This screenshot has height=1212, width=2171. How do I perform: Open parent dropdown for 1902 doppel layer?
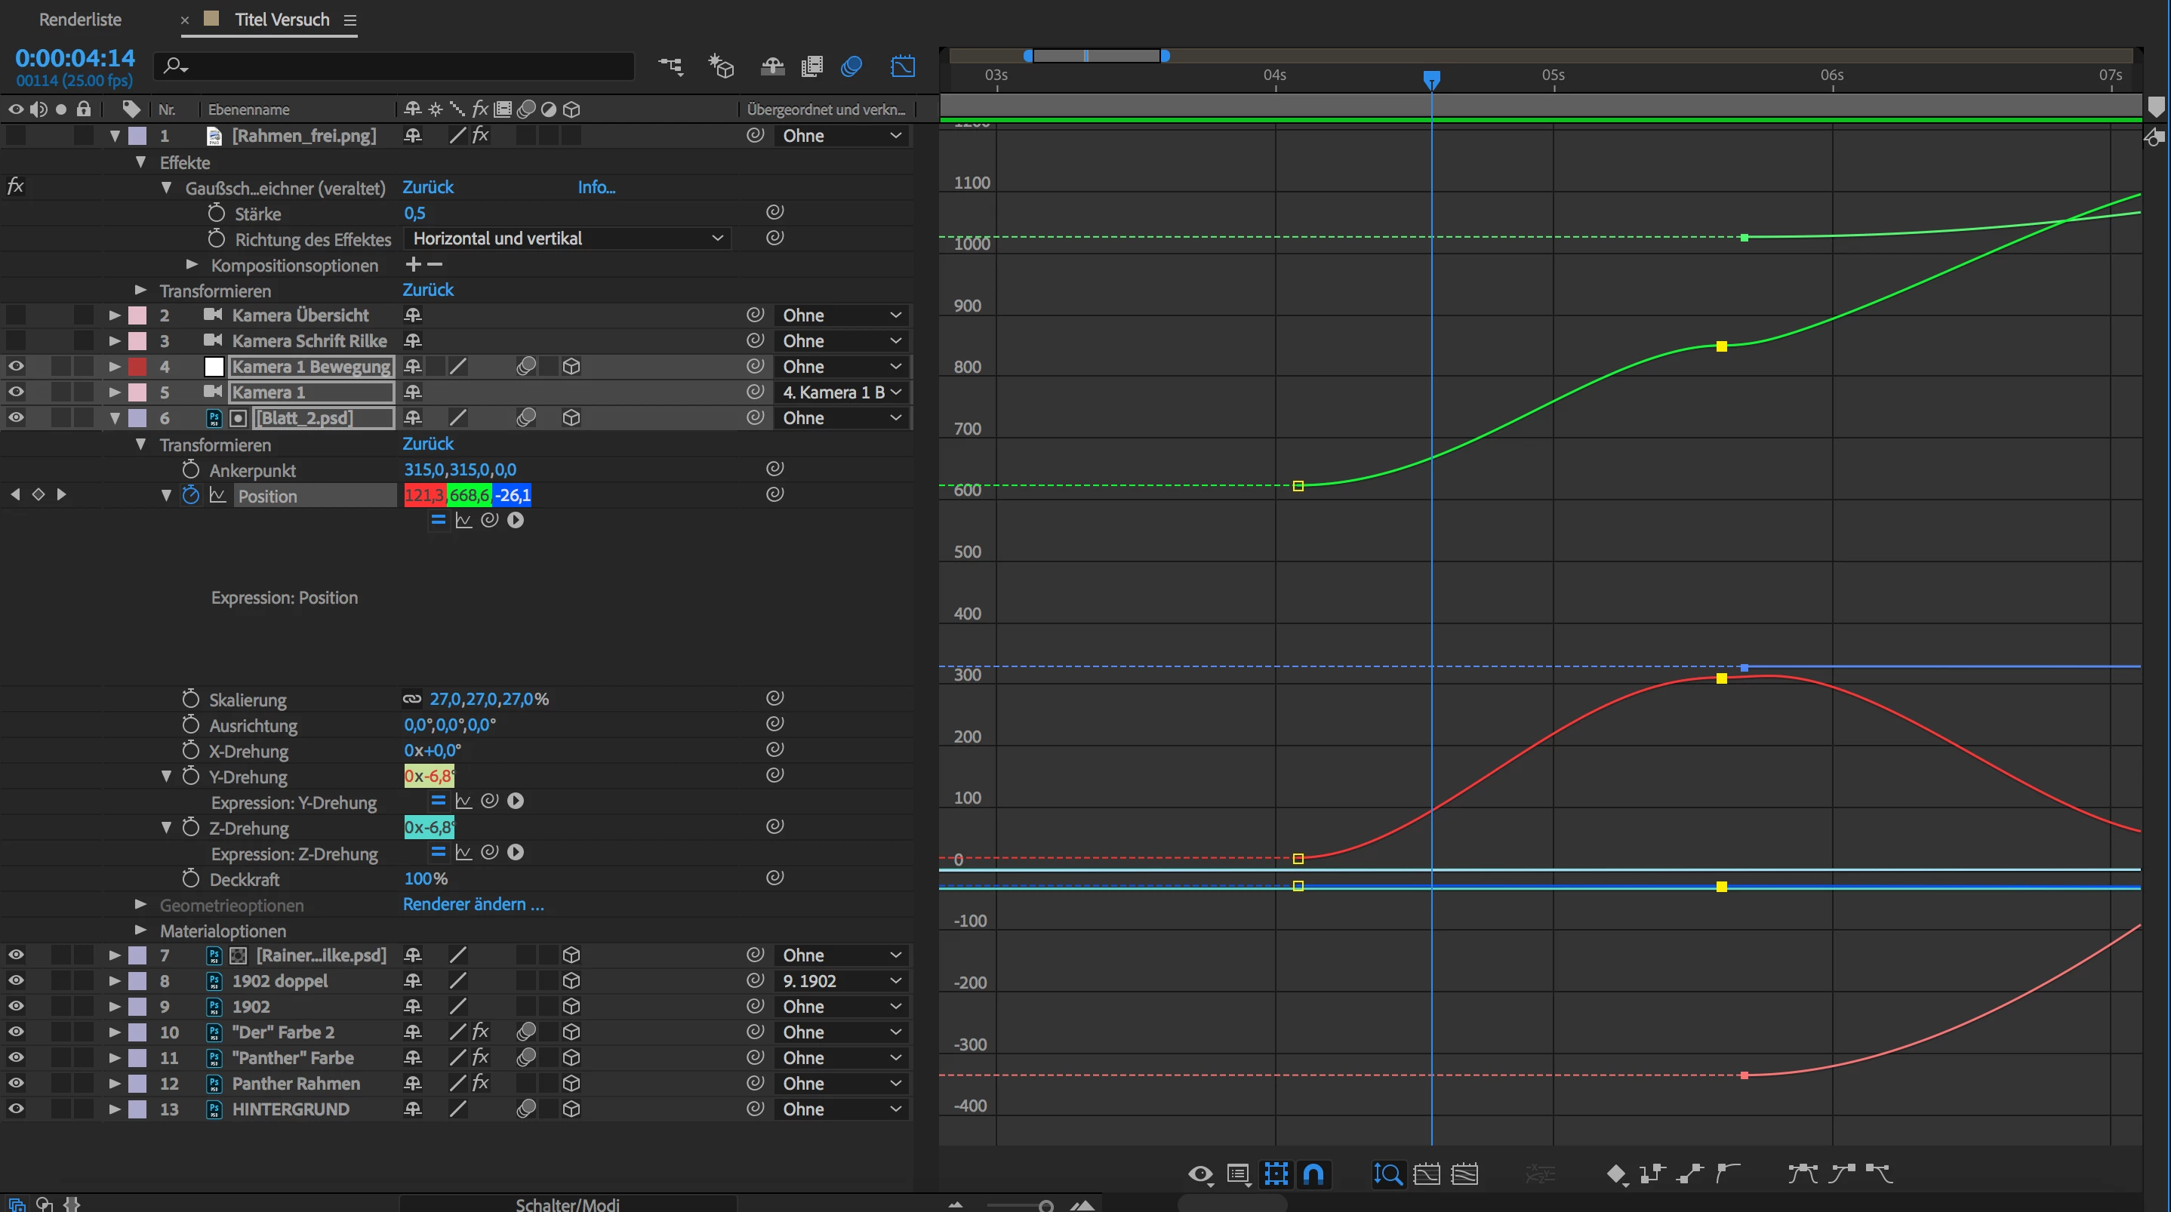click(841, 981)
